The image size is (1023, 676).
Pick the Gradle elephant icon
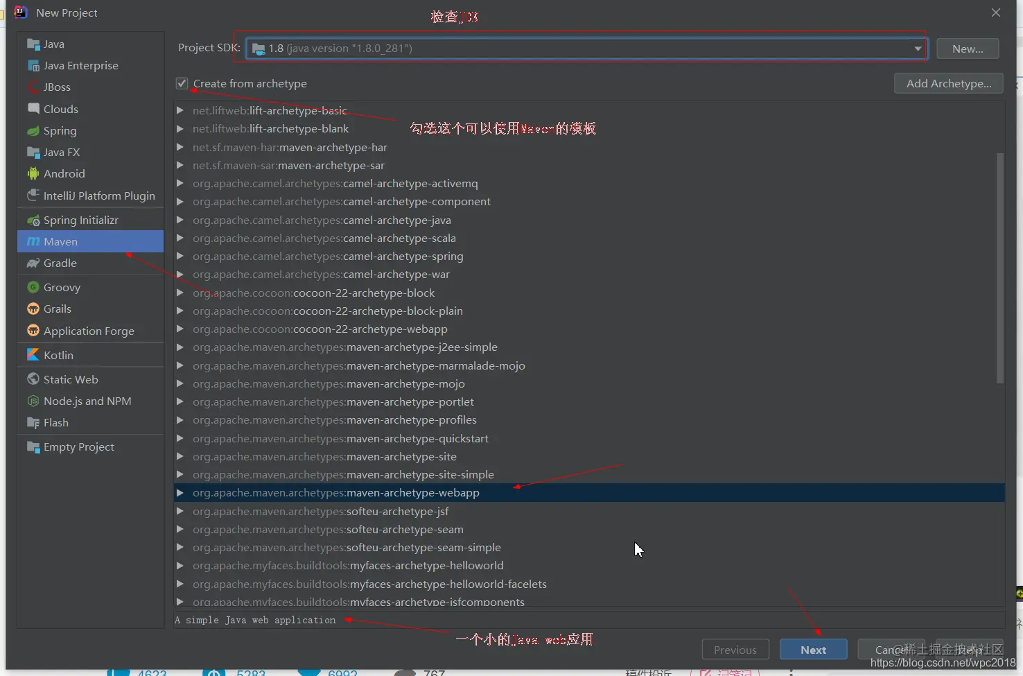(x=33, y=263)
